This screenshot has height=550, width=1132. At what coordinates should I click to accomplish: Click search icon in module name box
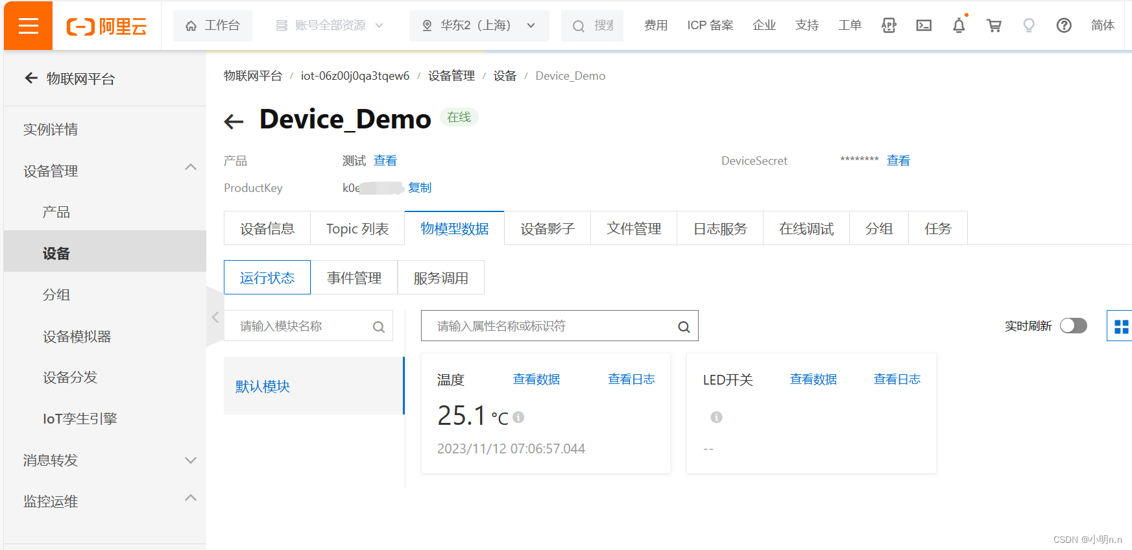pyautogui.click(x=379, y=327)
